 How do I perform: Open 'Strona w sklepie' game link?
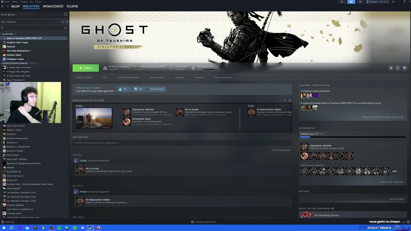coord(84,77)
